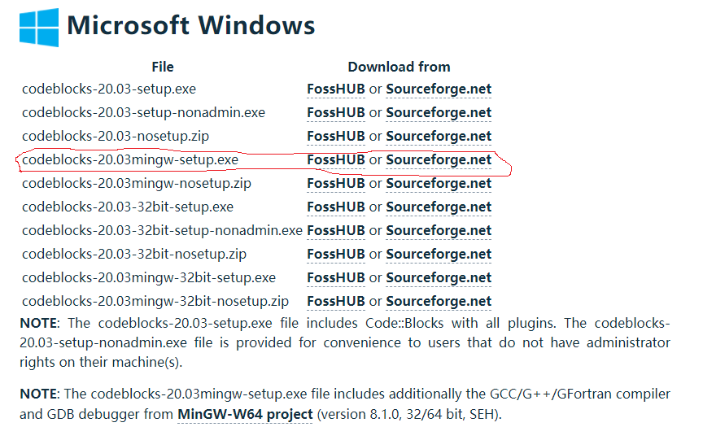Open the MinGW-W64 project link

(245, 414)
